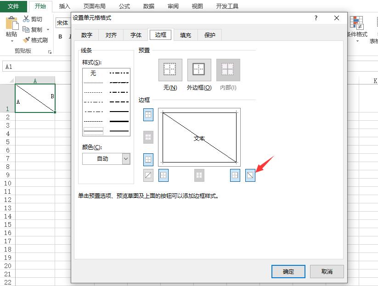
Task: Open the 插入 ribbon tab
Action: (x=65, y=6)
